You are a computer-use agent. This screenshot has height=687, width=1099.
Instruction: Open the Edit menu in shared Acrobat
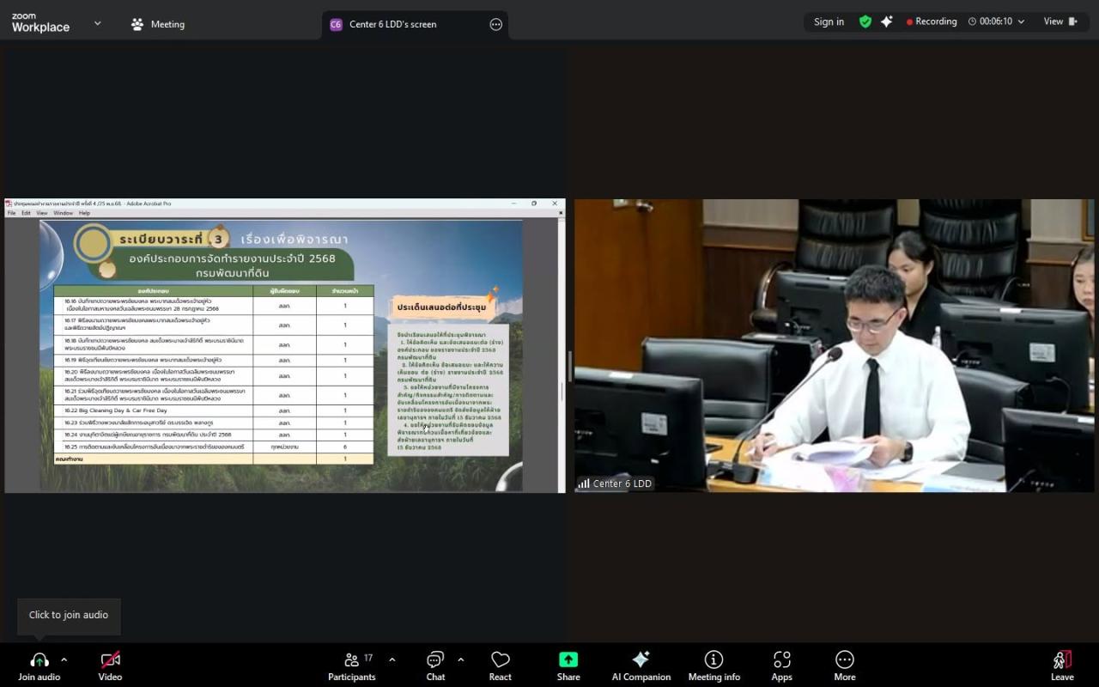point(26,213)
